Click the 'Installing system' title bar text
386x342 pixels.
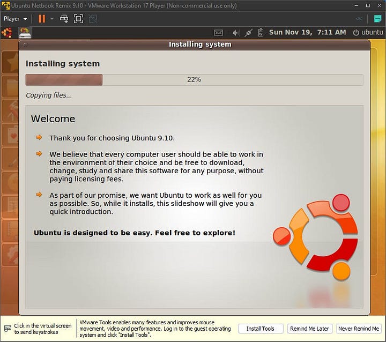[x=200, y=44]
